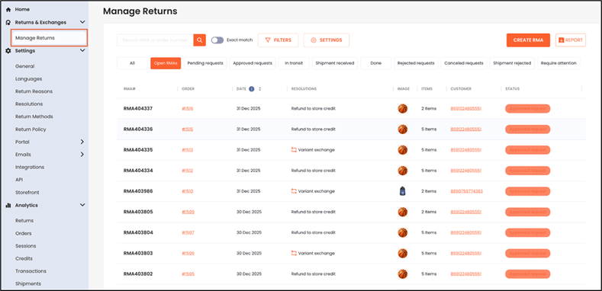
Task: Open General settings in sidebar
Action: 24,66
